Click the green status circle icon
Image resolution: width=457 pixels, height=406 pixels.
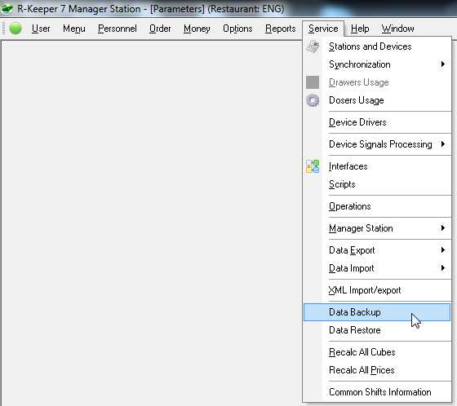pyautogui.click(x=16, y=29)
